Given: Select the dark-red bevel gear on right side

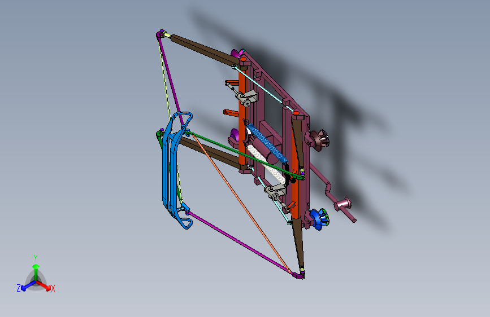Looking at the screenshot, I should 319,140.
